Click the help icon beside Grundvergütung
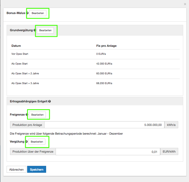 pyautogui.click(x=35, y=30)
